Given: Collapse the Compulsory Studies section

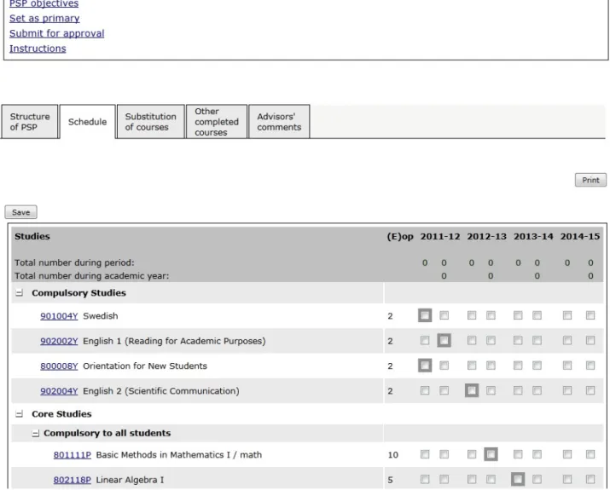Looking at the screenshot, I should 19,293.
